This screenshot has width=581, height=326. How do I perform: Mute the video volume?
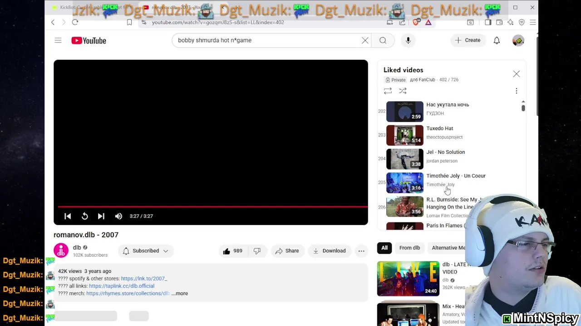pos(118,216)
